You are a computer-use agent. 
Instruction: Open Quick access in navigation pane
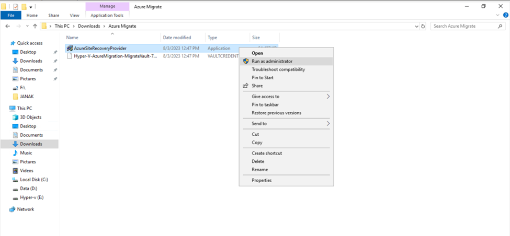[30, 43]
